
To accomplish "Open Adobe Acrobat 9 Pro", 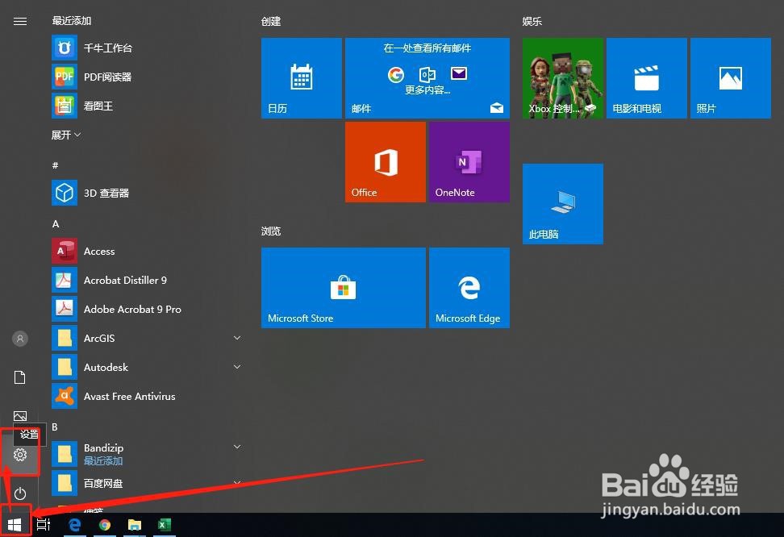I will 132,309.
